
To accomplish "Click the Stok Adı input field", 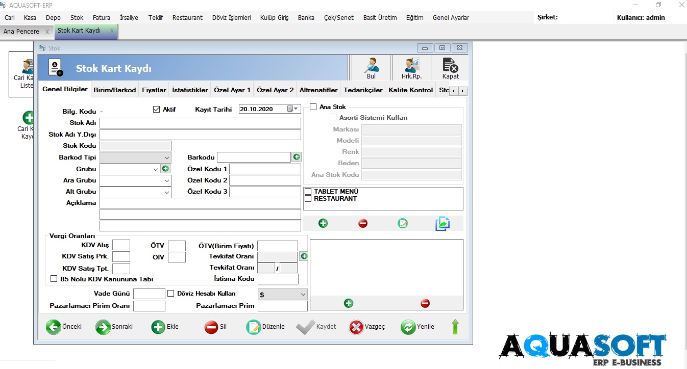I will (x=200, y=123).
